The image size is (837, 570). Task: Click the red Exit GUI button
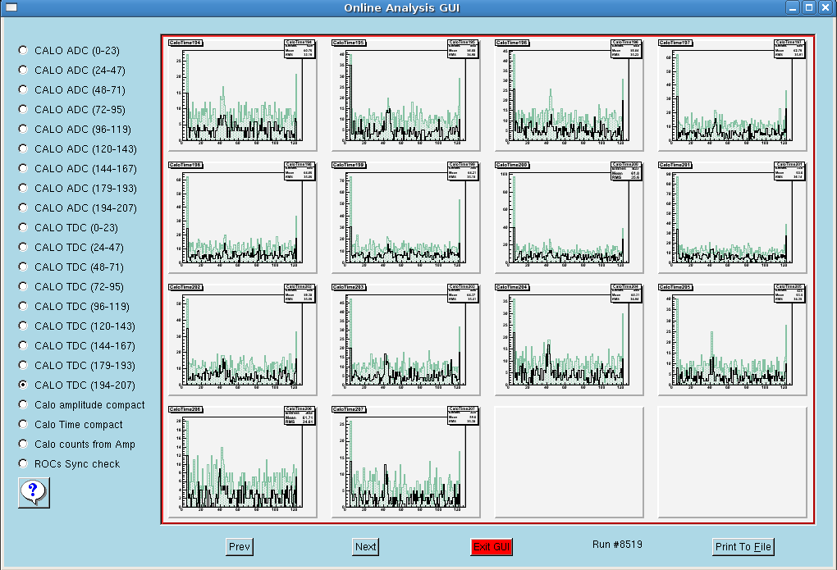point(492,546)
